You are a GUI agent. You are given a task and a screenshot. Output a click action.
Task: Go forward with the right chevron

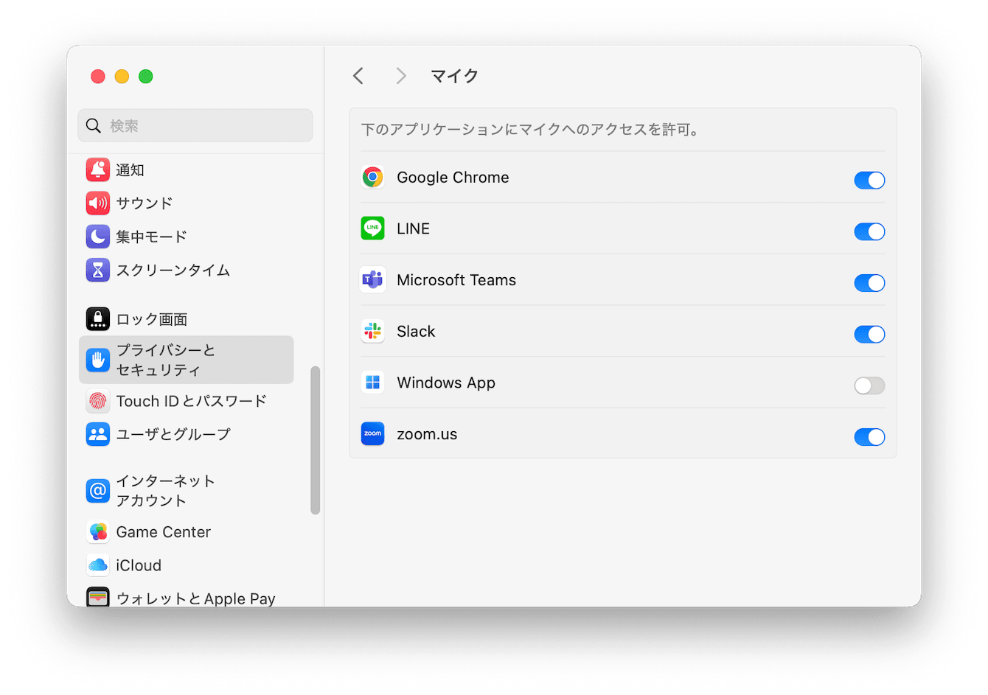tap(401, 76)
